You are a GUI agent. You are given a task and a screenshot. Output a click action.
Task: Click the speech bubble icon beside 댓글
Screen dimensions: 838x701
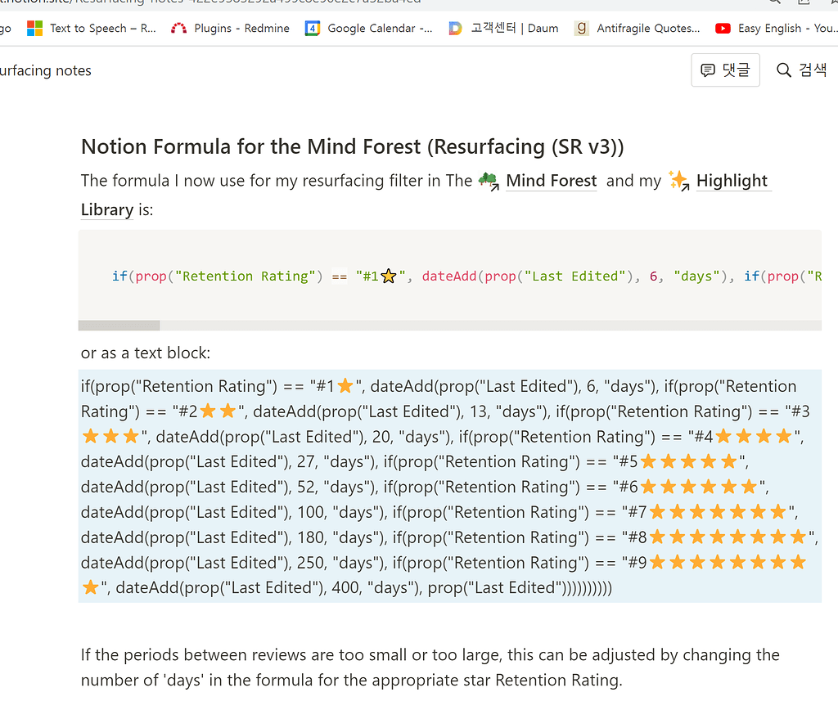tap(709, 70)
